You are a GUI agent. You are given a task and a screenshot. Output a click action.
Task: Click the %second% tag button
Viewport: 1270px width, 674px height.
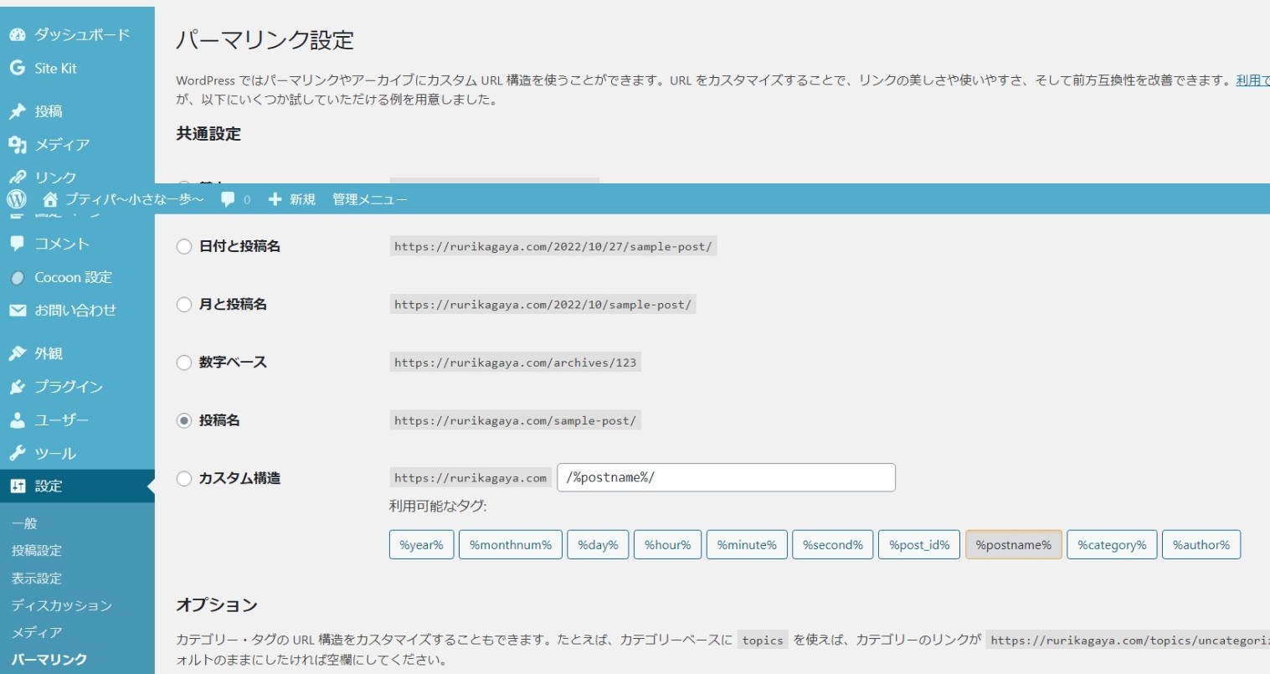(833, 544)
